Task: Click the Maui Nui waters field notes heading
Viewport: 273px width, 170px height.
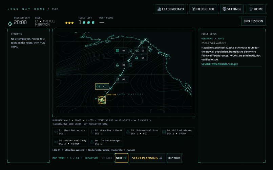Action: point(214,43)
